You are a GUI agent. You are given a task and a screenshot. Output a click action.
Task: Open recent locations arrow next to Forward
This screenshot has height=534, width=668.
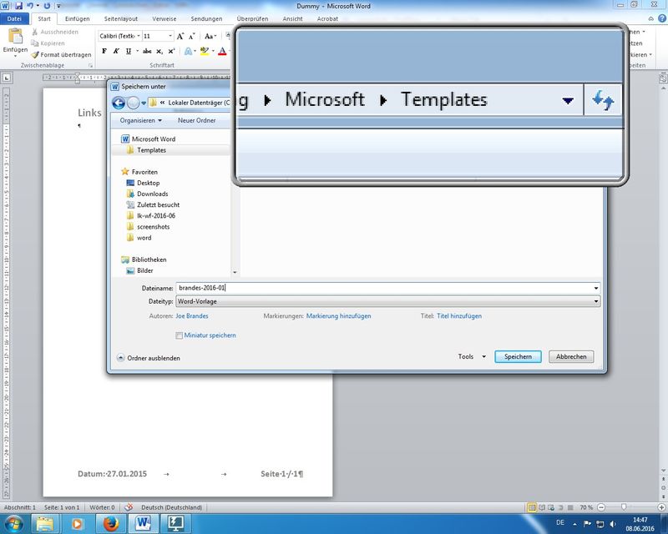coord(144,103)
